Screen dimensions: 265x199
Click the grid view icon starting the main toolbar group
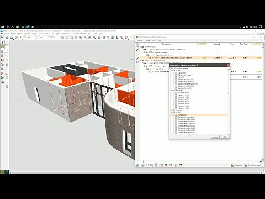coord(62,38)
